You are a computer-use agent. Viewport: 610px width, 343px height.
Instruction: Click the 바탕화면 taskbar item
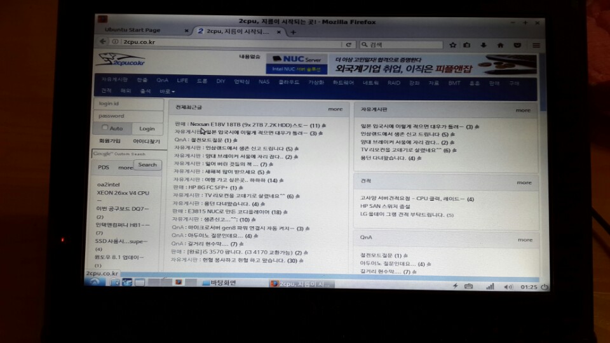[219, 283]
